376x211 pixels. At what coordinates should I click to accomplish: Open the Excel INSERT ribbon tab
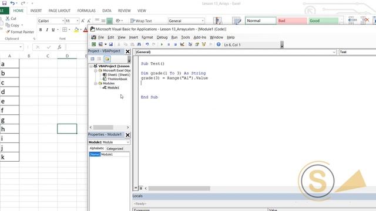[36, 11]
